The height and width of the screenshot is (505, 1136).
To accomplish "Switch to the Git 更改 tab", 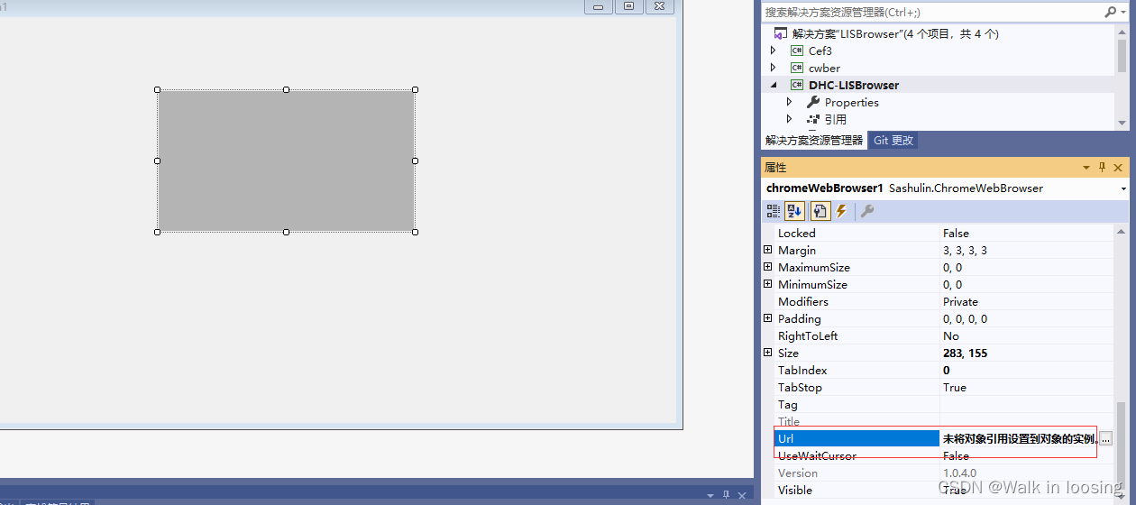I will [893, 141].
